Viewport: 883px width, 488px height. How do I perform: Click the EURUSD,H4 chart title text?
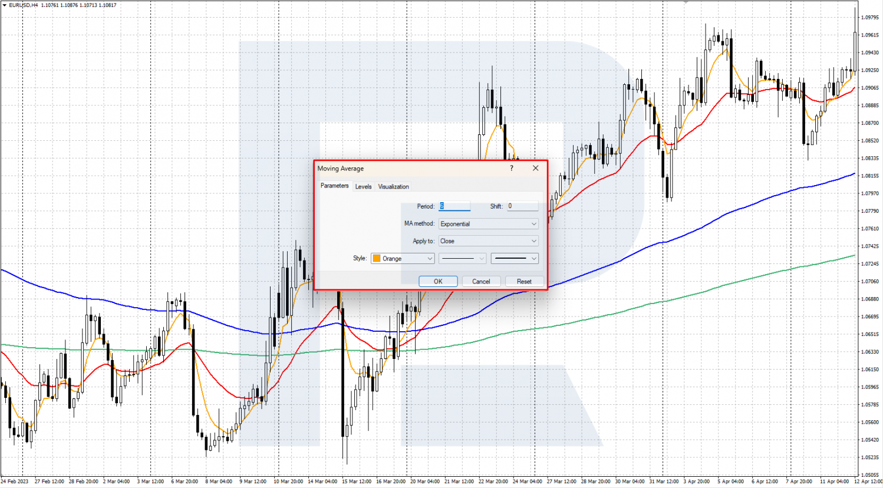pos(23,5)
